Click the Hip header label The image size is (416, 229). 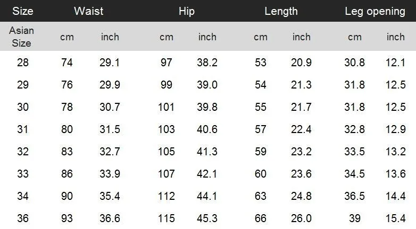tap(187, 11)
